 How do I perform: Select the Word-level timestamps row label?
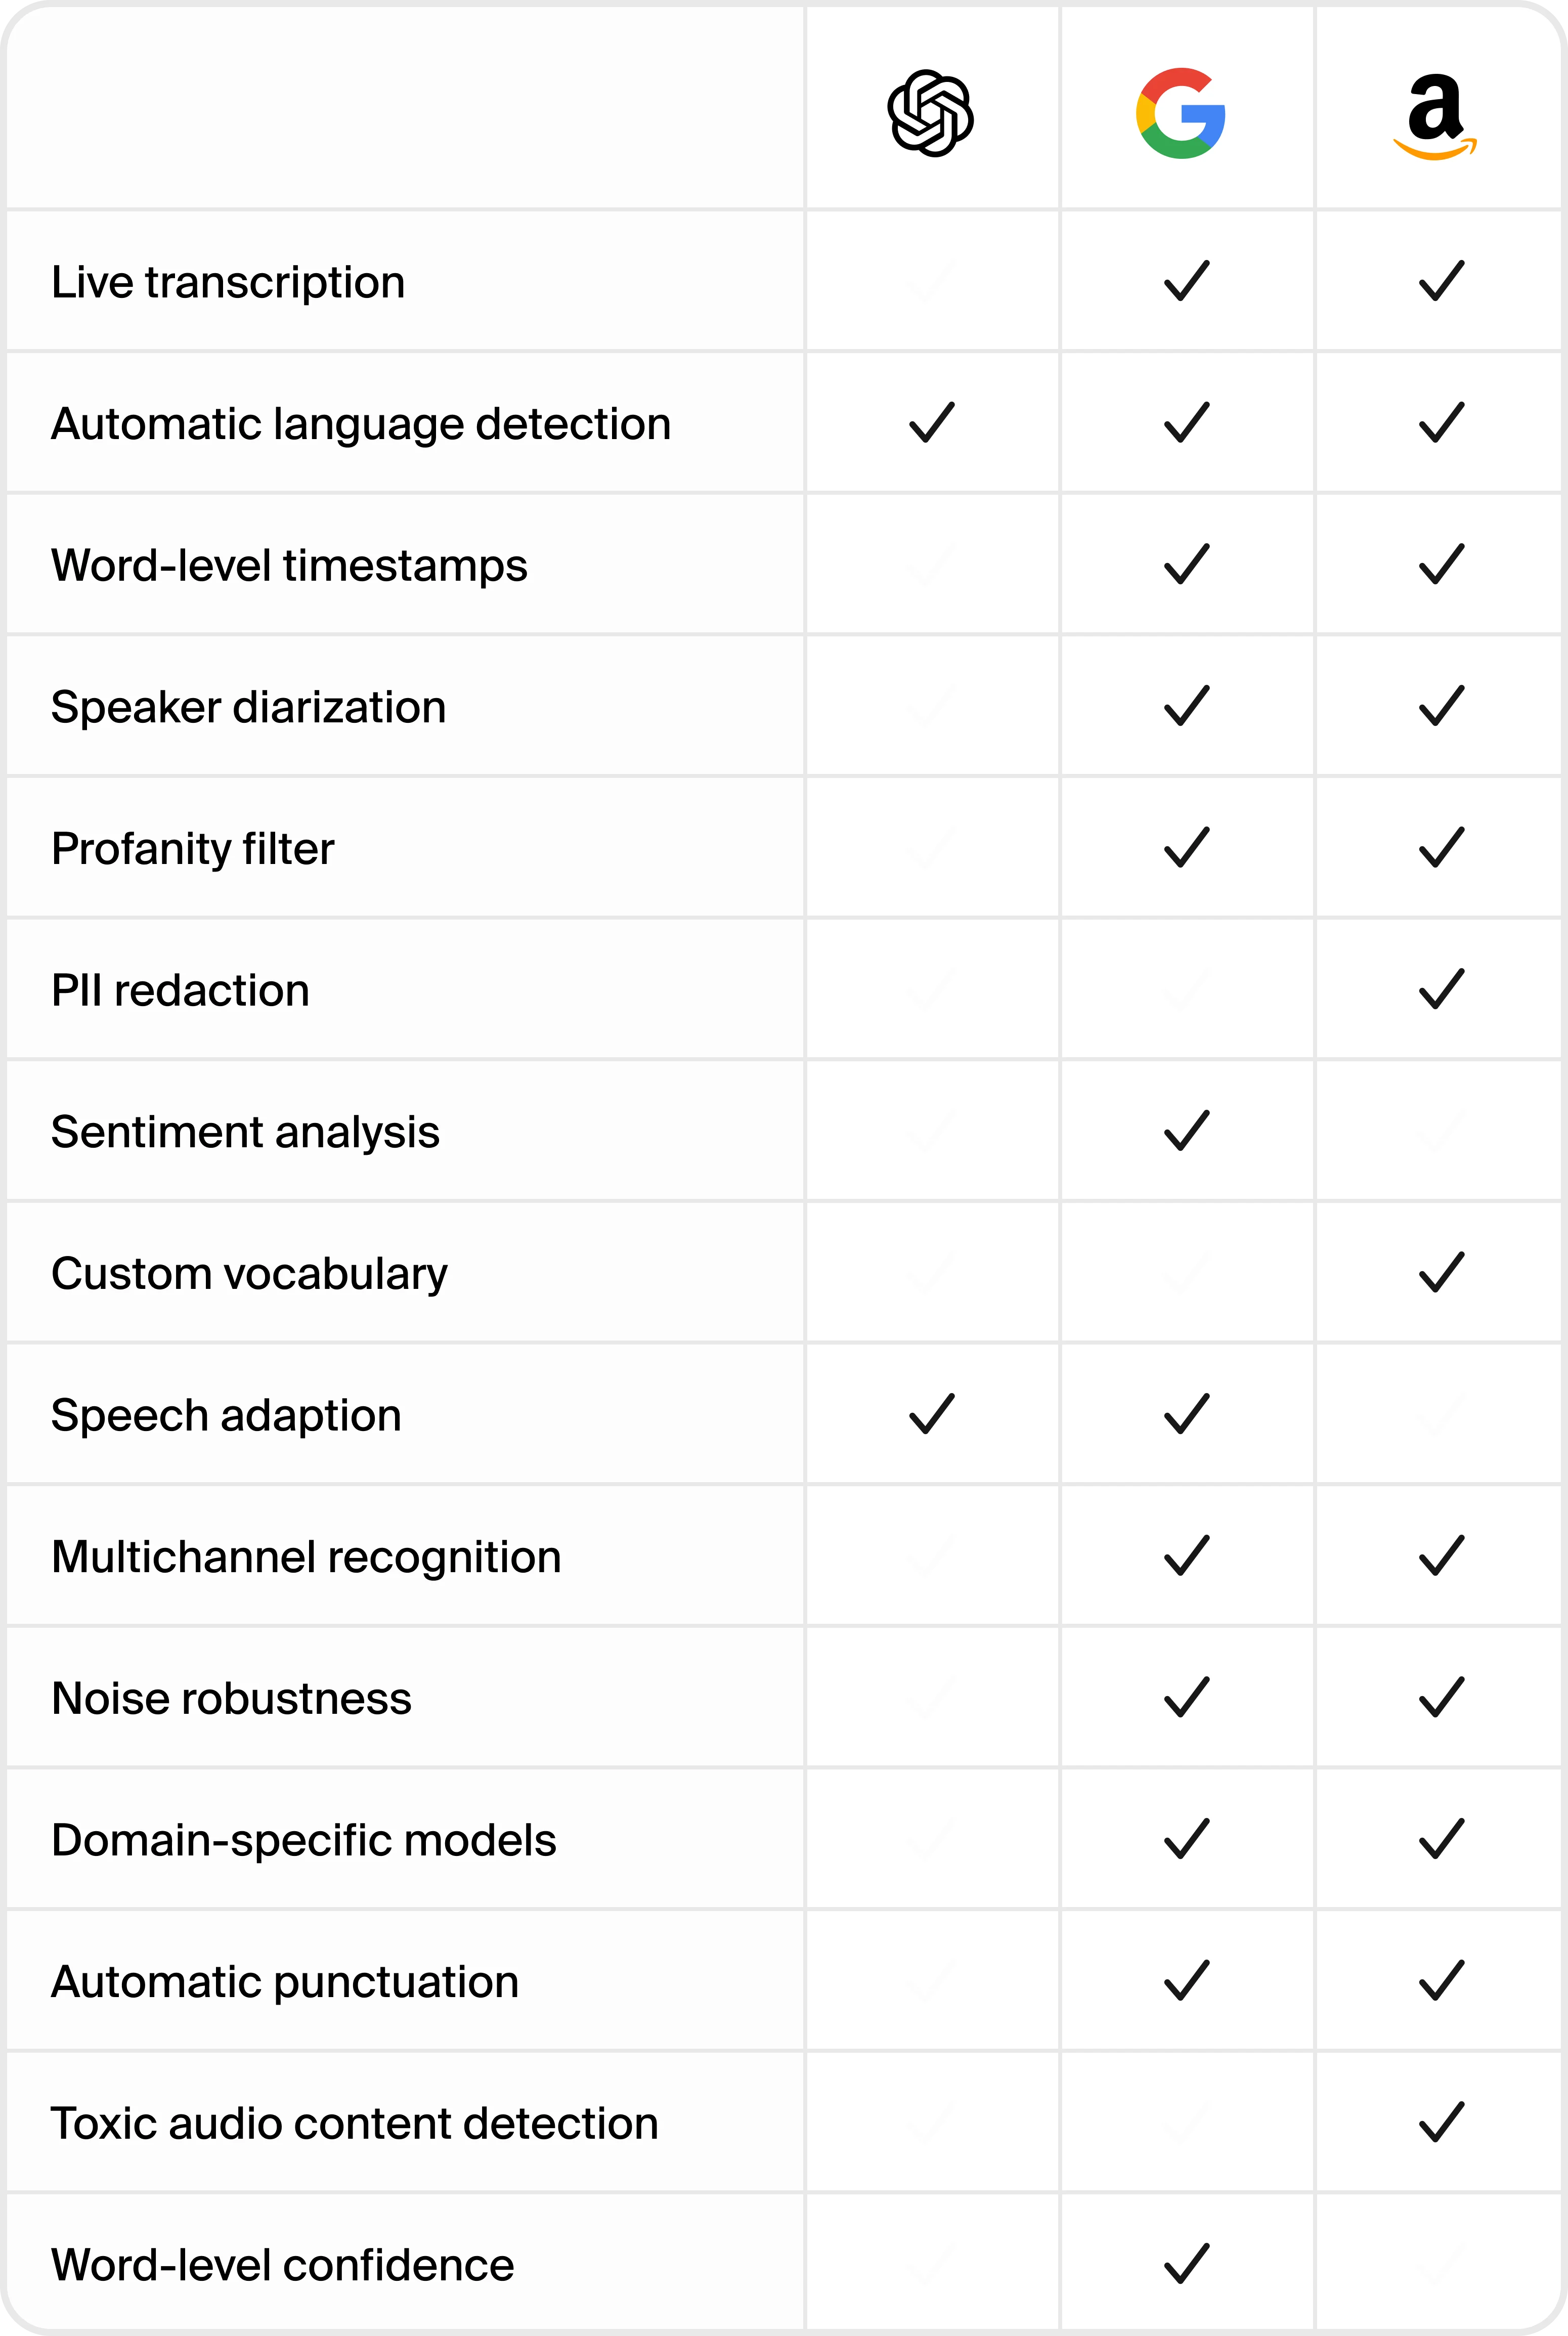tap(289, 566)
